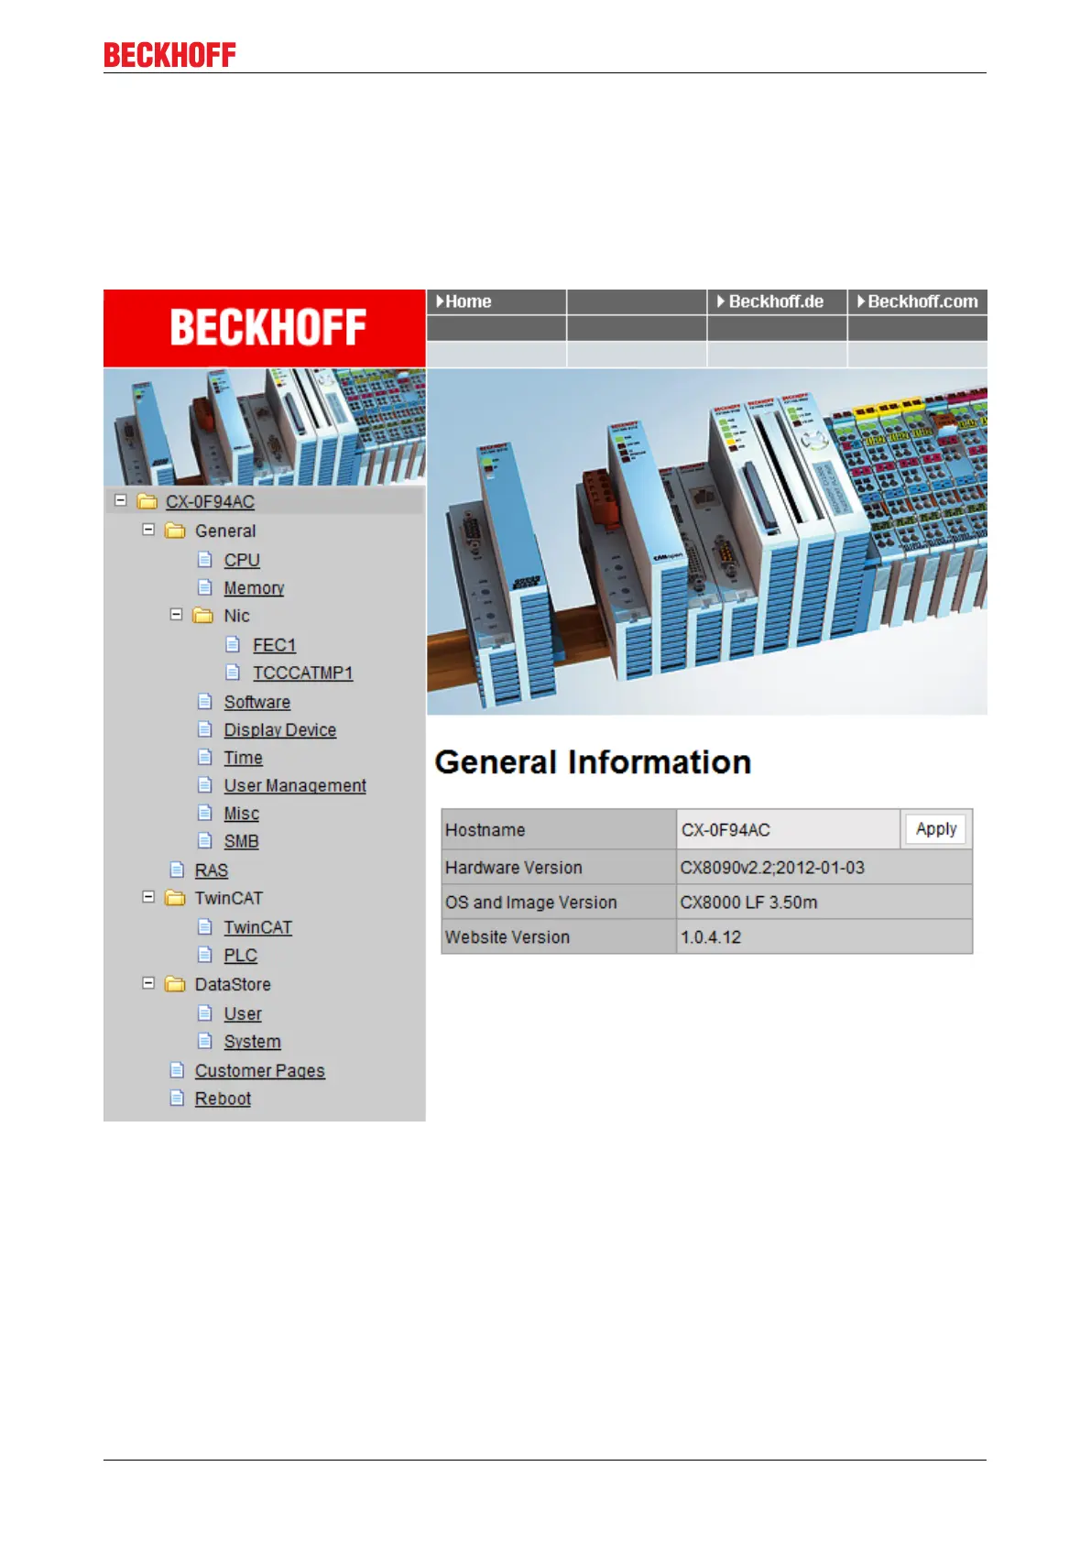Screen dimensions: 1091x1543
Task: Click the document icon beside Software
Action: pos(205,701)
